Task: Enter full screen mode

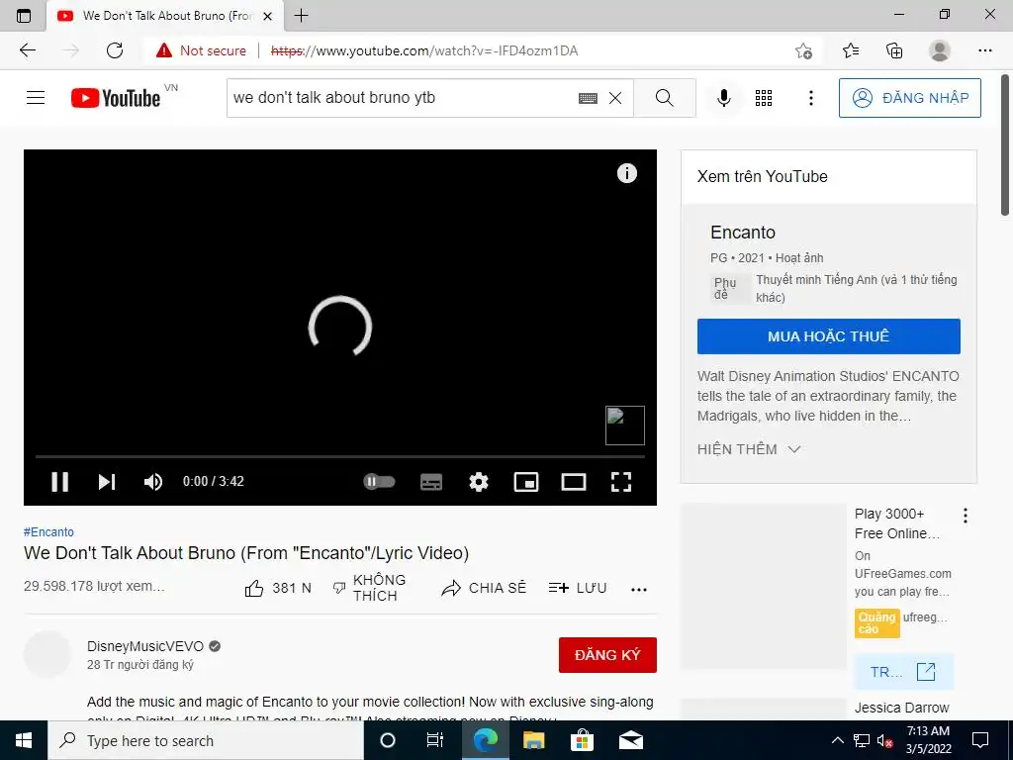Action: 621,482
